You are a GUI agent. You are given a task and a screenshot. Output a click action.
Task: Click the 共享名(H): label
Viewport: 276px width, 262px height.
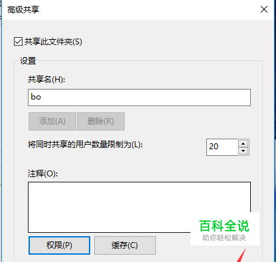[46, 79]
